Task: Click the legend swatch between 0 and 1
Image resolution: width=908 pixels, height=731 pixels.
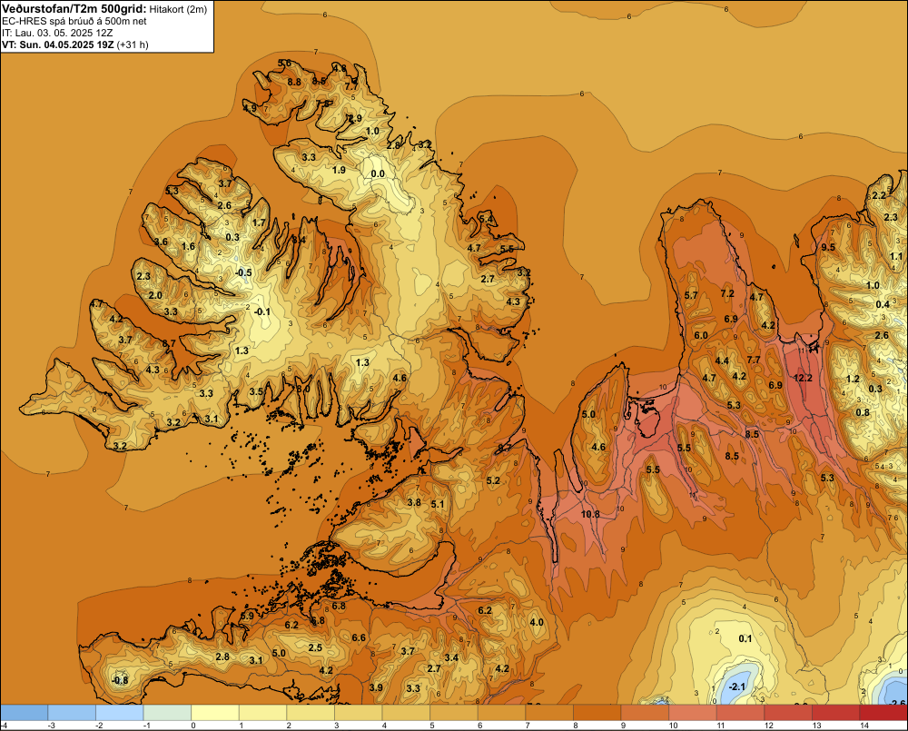Action: 215,713
